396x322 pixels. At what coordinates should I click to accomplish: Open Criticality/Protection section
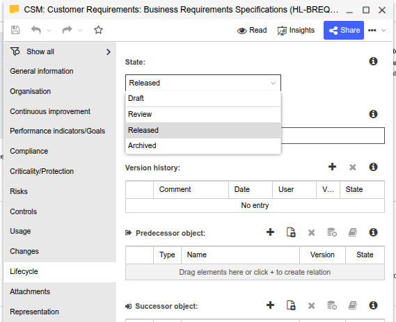pyautogui.click(x=60, y=171)
